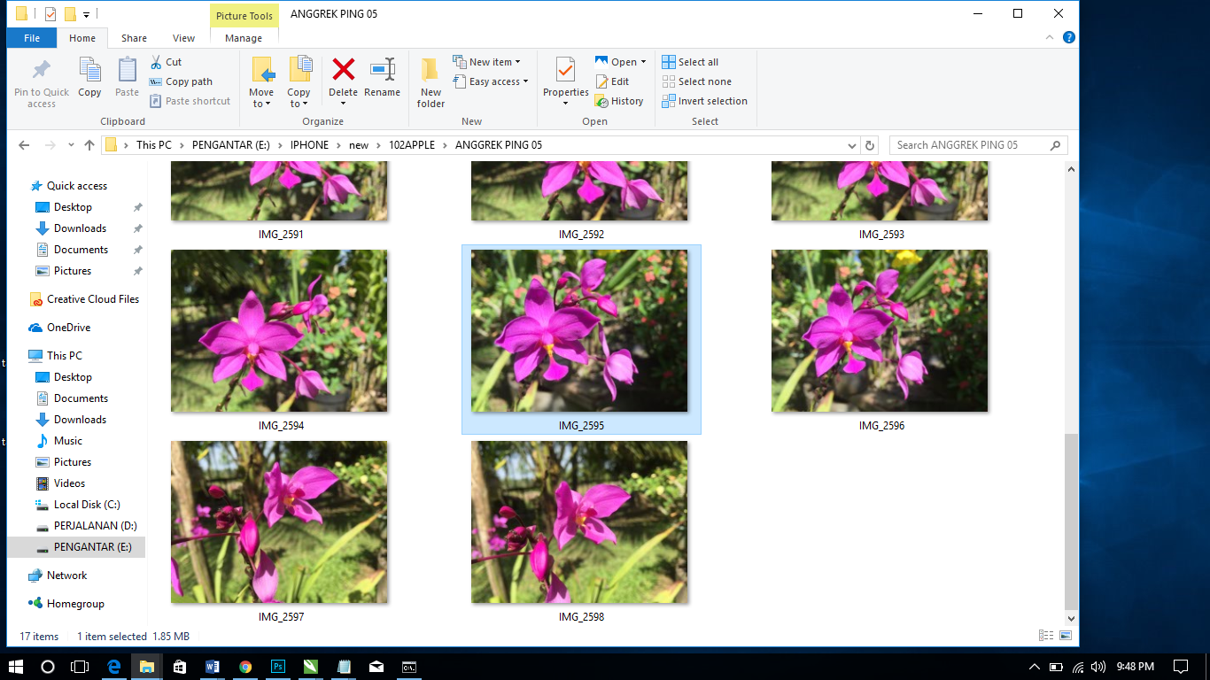1210x680 pixels.
Task: Click PENGANTAR (E:) in address breadcrumb
Action: pos(230,145)
